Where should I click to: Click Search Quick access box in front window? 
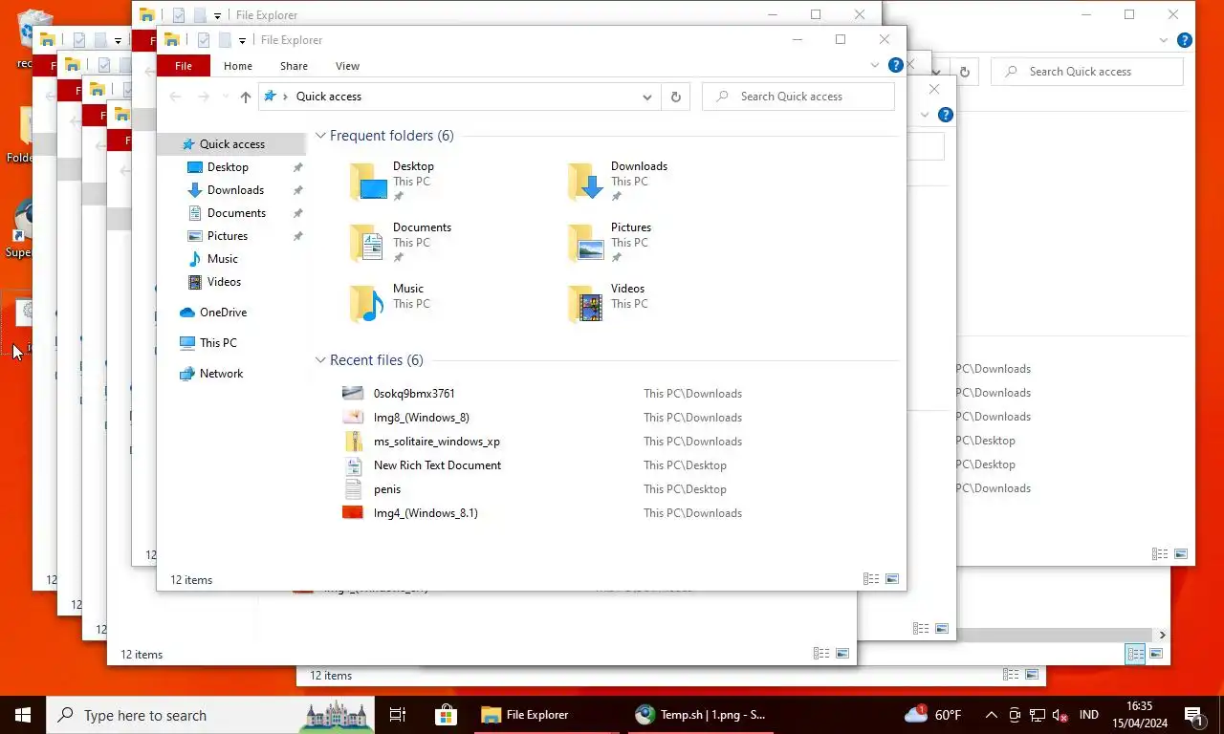[x=798, y=97]
